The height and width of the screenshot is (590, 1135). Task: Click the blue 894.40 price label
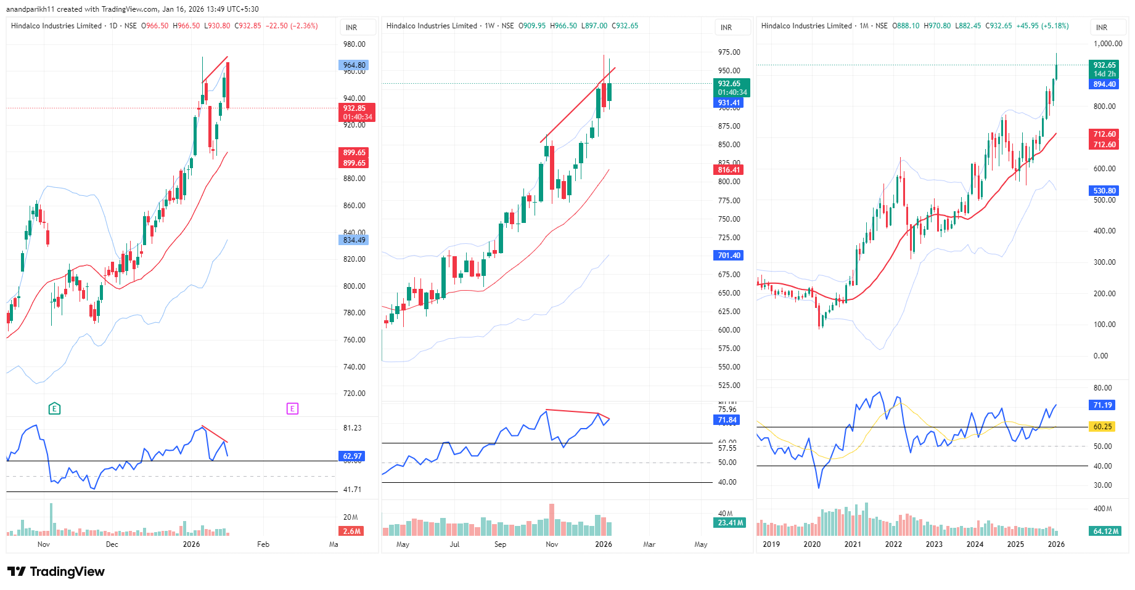click(1104, 84)
